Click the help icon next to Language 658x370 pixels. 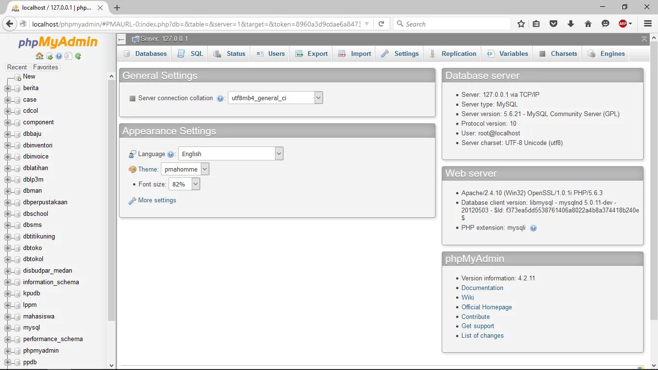(x=171, y=154)
